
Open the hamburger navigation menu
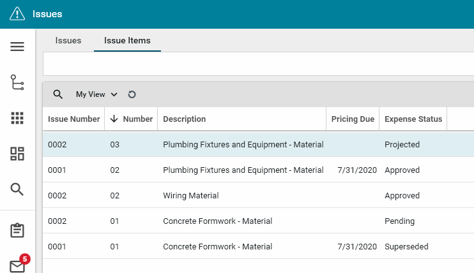17,47
